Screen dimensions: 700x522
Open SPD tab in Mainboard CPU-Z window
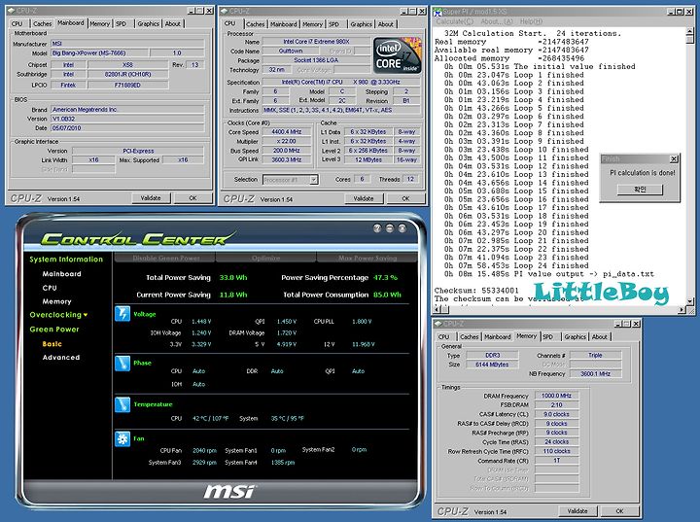click(x=121, y=23)
